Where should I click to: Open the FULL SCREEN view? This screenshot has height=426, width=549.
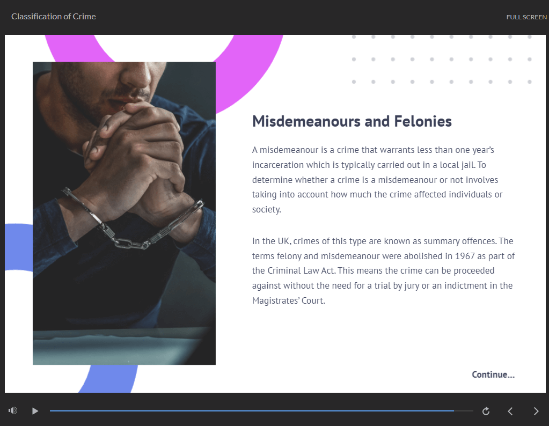click(526, 17)
